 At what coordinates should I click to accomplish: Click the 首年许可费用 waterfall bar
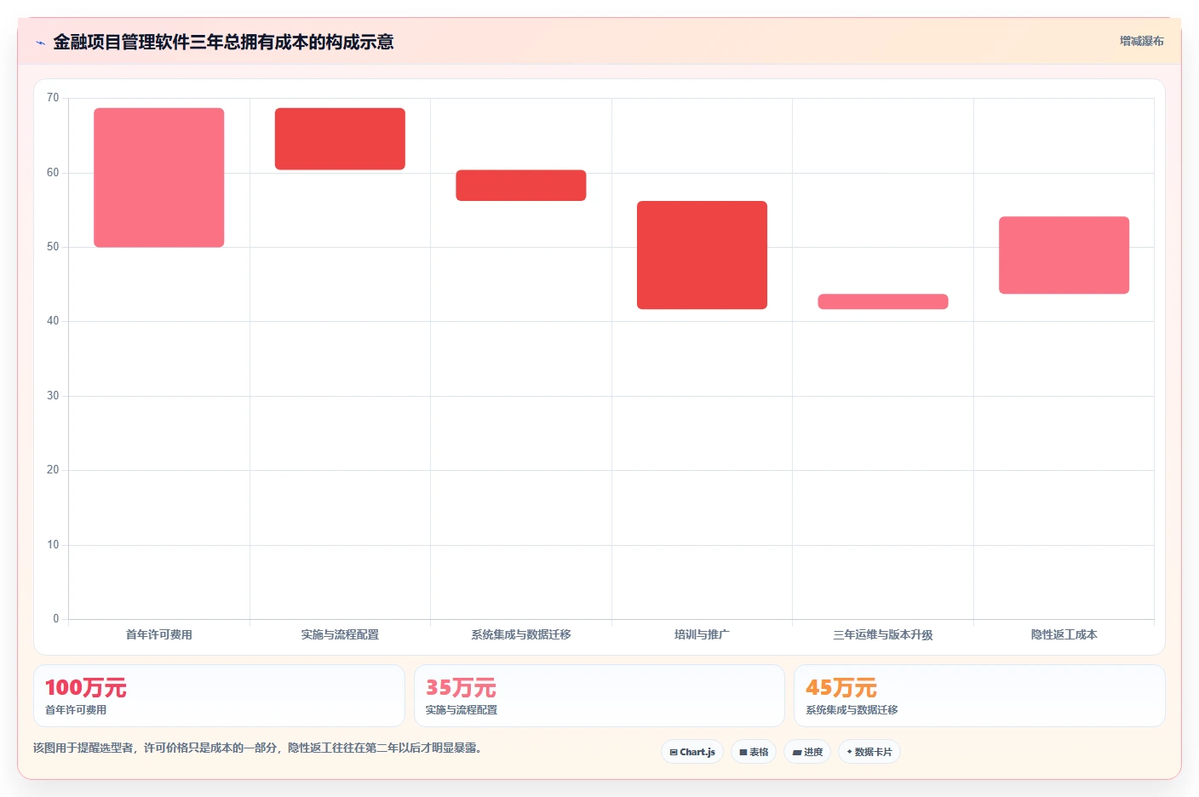[159, 178]
